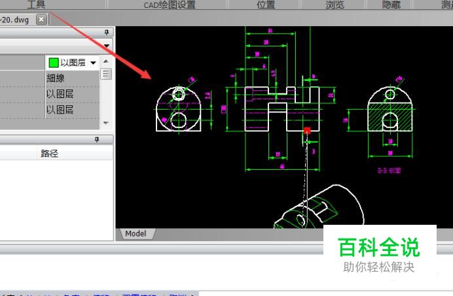Open the 位置 ribbon group
The width and height of the screenshot is (453, 296).
(266, 5)
